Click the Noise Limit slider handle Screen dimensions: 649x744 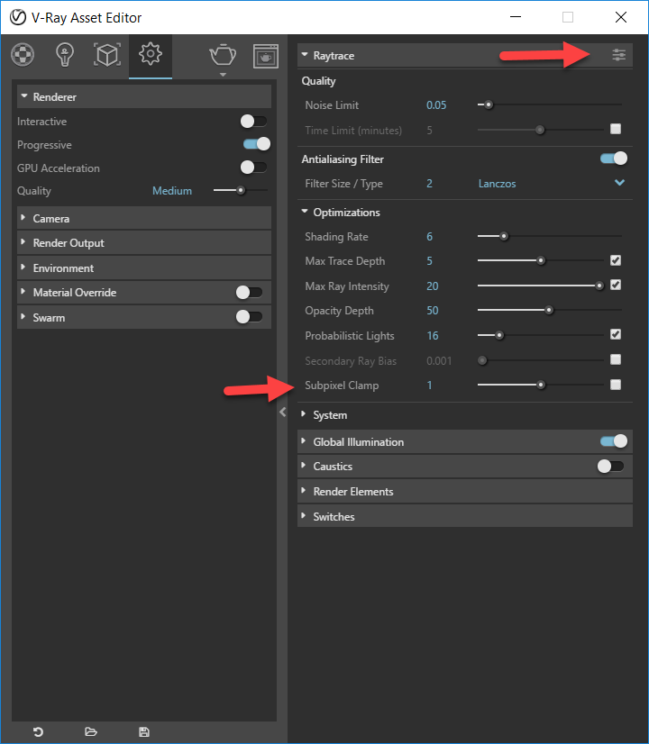[488, 104]
